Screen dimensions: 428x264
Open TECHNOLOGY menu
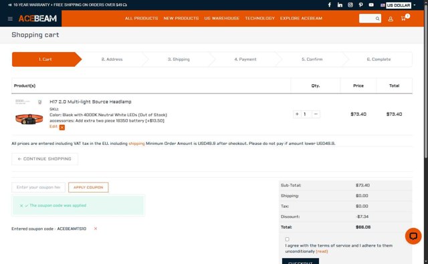pos(260,18)
